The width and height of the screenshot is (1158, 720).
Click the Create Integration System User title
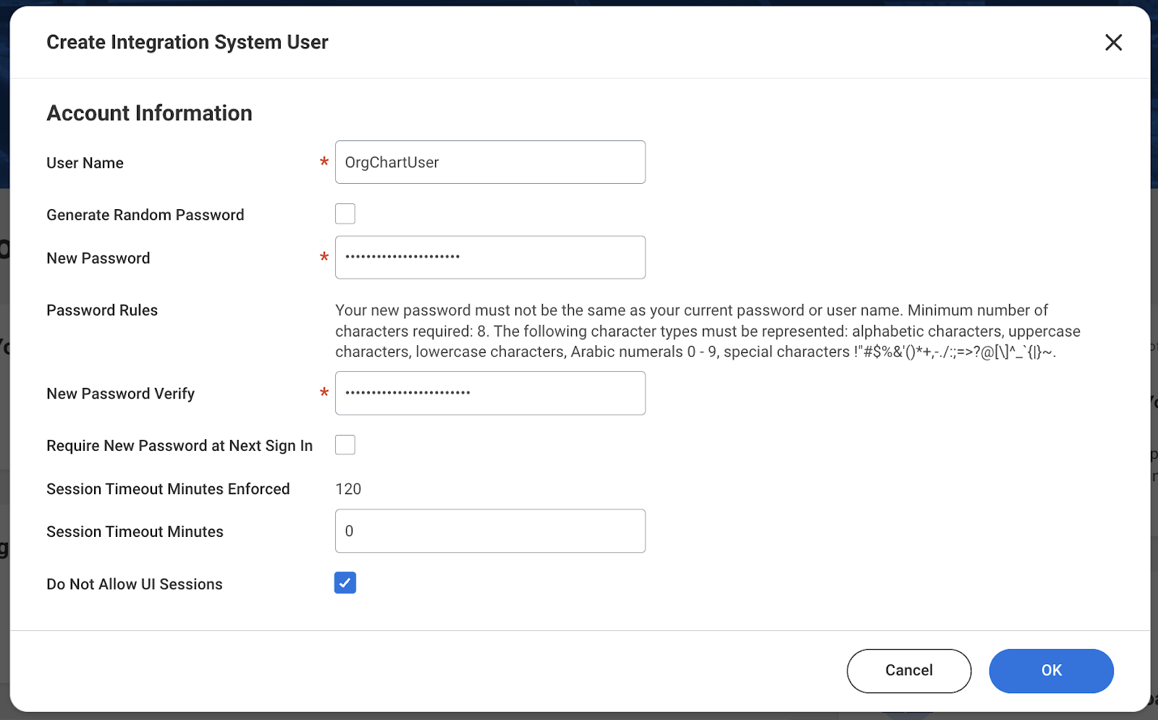[187, 42]
